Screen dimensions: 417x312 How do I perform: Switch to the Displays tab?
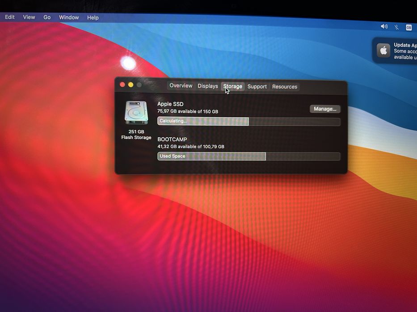(x=208, y=86)
